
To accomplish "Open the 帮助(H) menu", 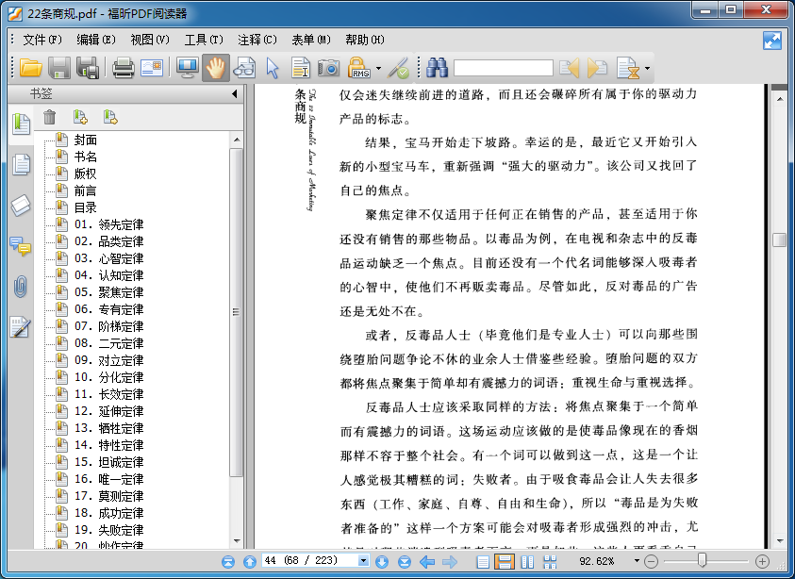I will pos(365,40).
